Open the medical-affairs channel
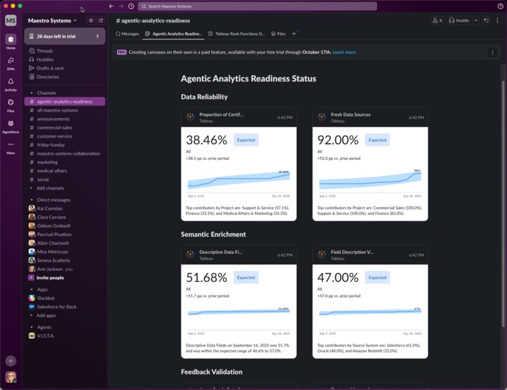The width and height of the screenshot is (507, 390). [65, 171]
